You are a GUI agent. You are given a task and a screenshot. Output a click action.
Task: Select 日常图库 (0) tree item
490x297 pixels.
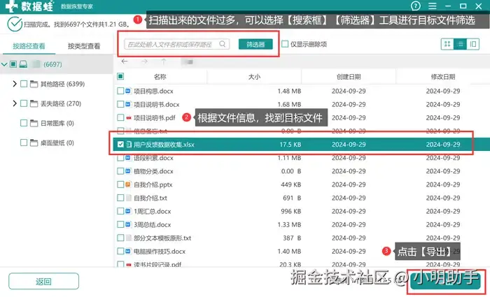pyautogui.click(x=57, y=123)
